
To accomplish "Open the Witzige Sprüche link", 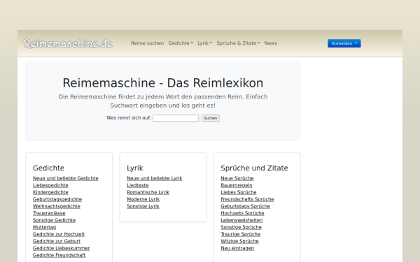I will click(239, 241).
